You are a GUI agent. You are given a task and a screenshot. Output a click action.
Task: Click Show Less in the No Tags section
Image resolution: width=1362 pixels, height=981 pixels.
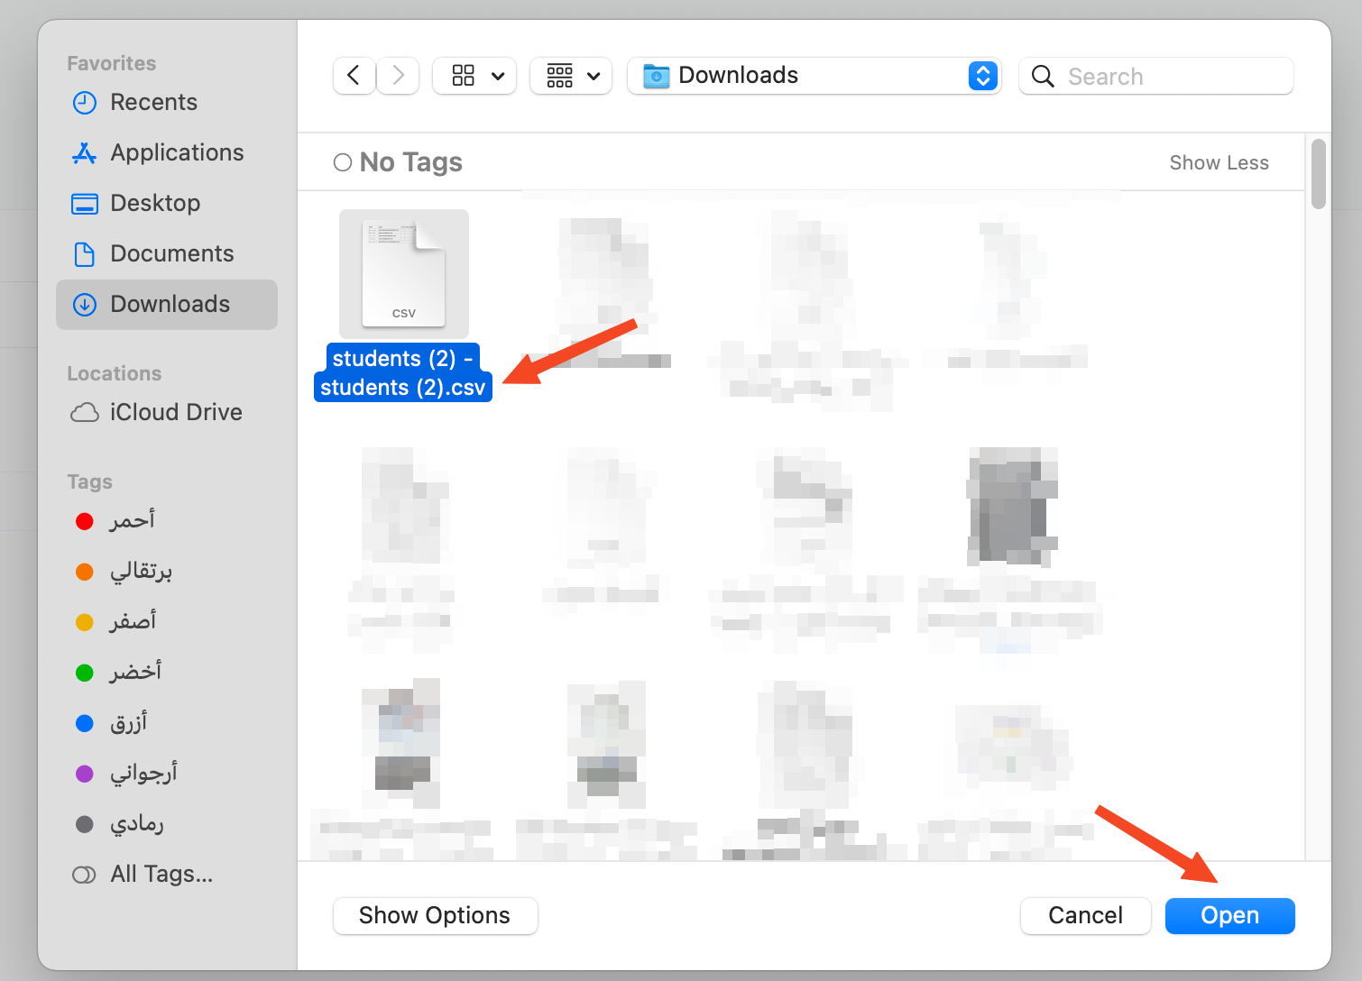pyautogui.click(x=1219, y=163)
